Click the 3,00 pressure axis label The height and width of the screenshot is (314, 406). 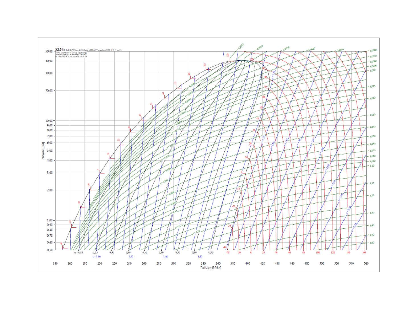point(49,173)
